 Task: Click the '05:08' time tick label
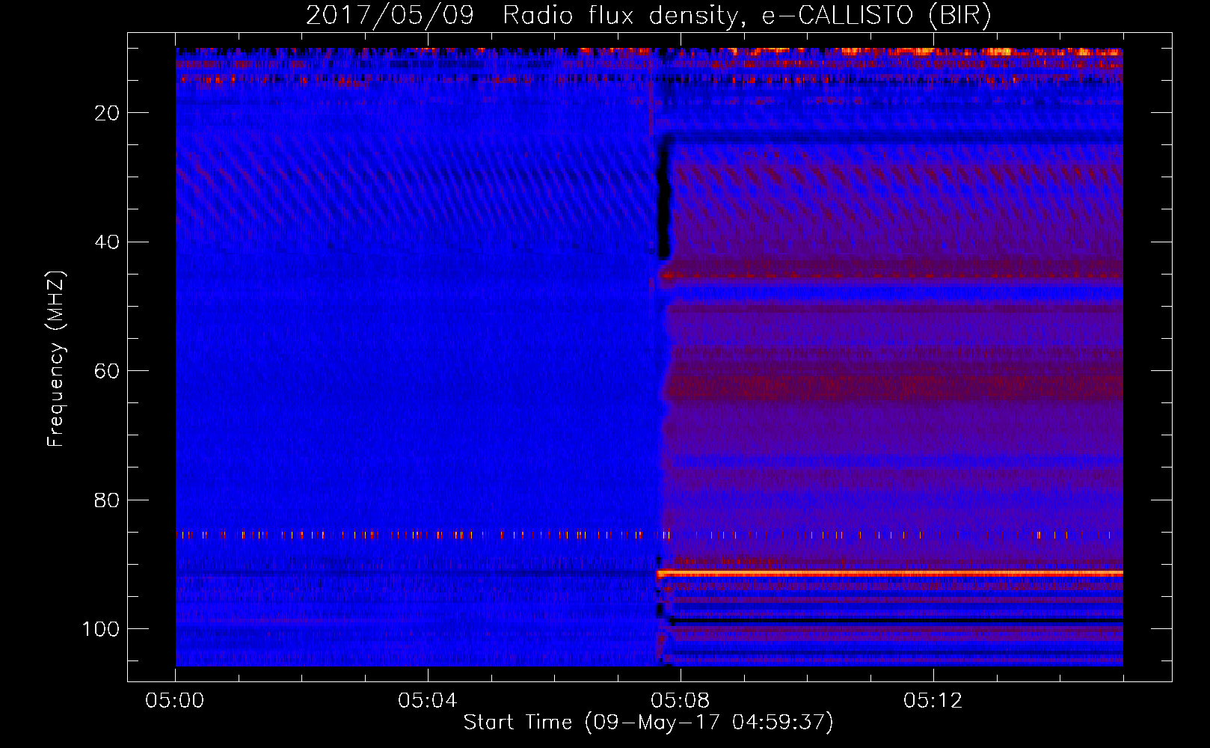[681, 701]
